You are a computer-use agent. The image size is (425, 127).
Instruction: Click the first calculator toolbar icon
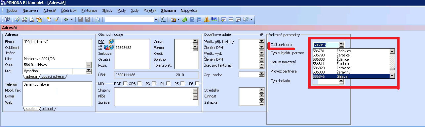point(192,20)
